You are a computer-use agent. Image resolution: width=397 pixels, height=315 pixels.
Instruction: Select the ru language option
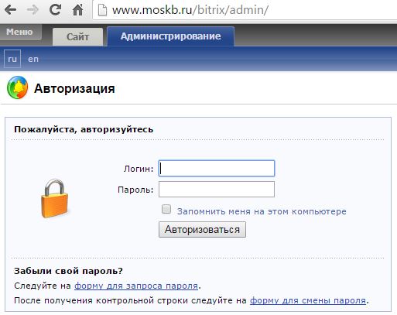point(12,59)
